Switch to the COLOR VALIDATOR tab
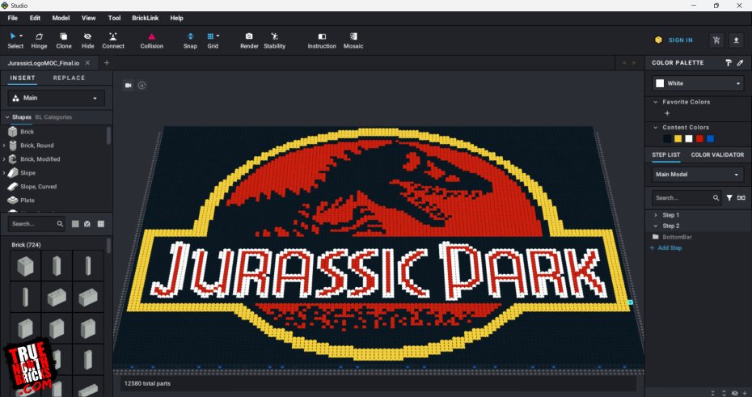 [x=717, y=154]
